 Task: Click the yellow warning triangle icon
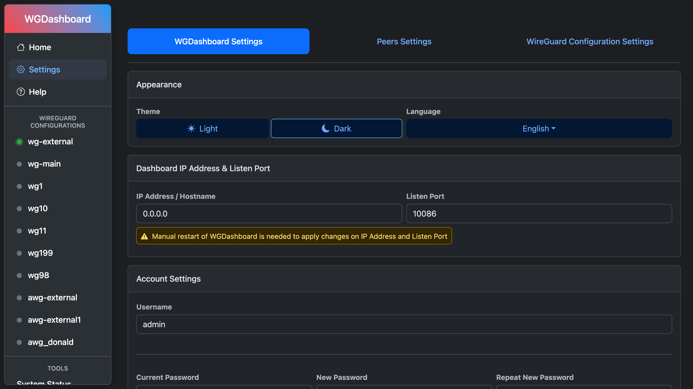pos(145,236)
